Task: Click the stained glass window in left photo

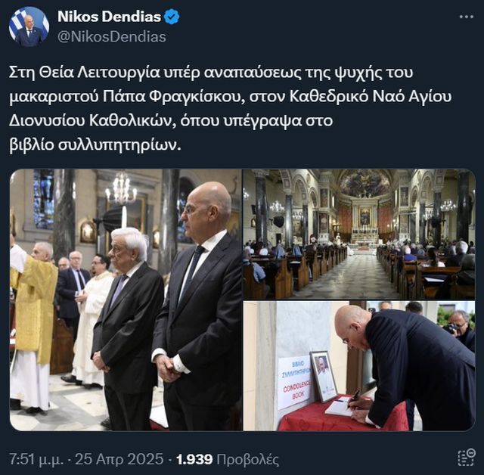Action: point(43,199)
